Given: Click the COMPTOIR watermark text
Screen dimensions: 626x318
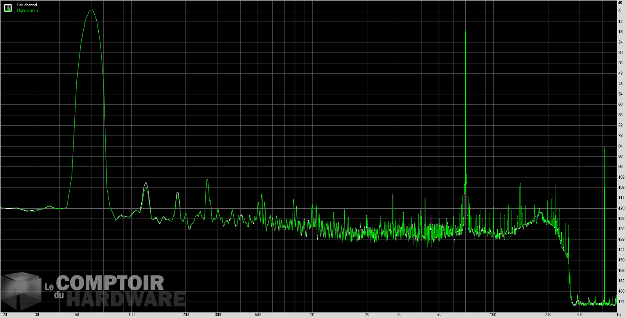Looking at the screenshot, I should (110, 283).
